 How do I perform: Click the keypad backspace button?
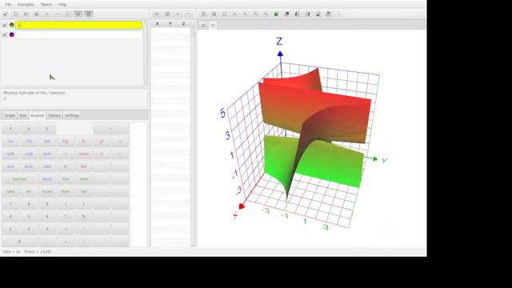pyautogui.click(x=110, y=129)
